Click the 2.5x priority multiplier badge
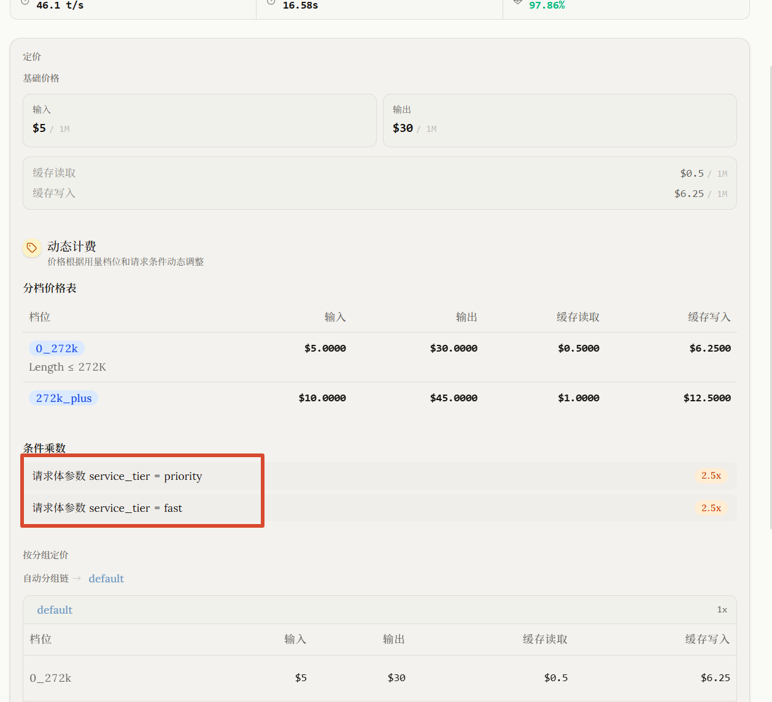This screenshot has height=702, width=772. pyautogui.click(x=711, y=476)
